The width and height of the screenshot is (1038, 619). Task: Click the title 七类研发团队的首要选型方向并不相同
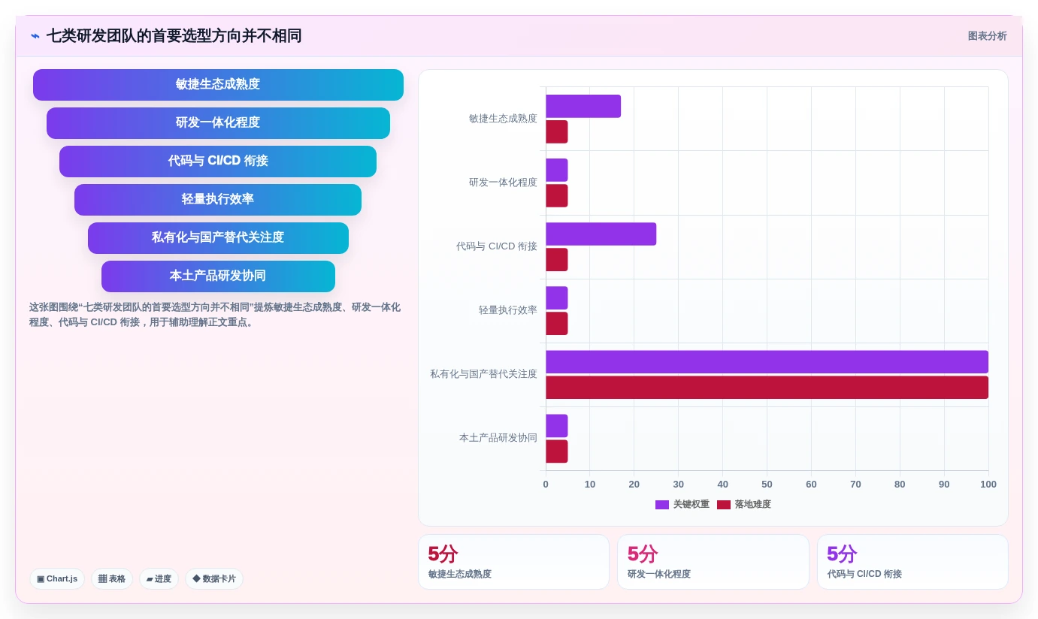pos(174,36)
